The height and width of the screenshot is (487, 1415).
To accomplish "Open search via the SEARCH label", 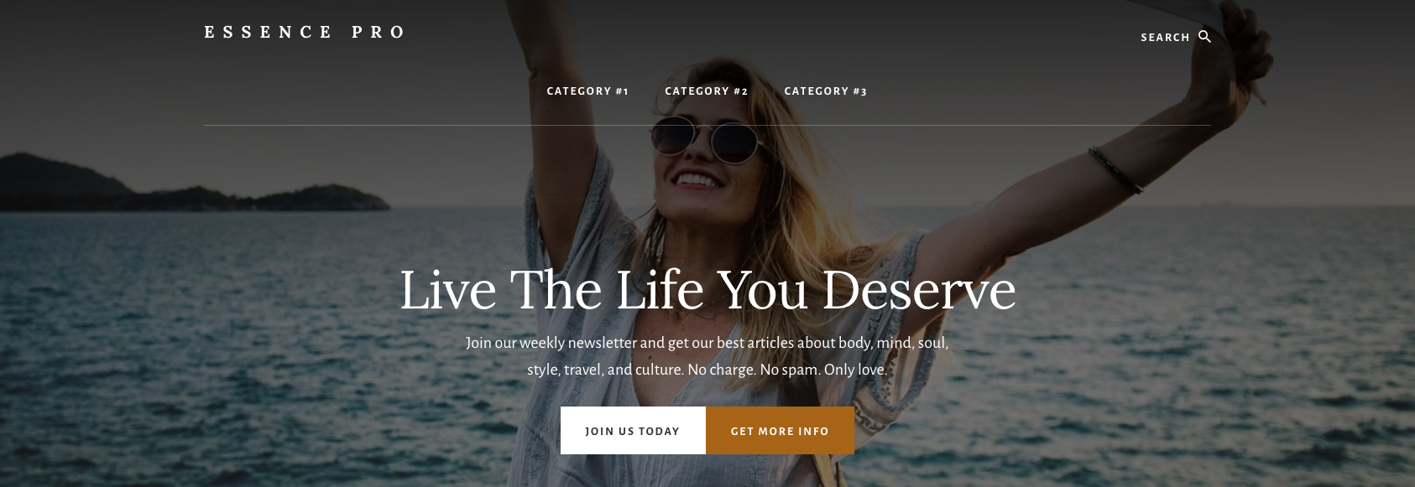I will [1165, 38].
